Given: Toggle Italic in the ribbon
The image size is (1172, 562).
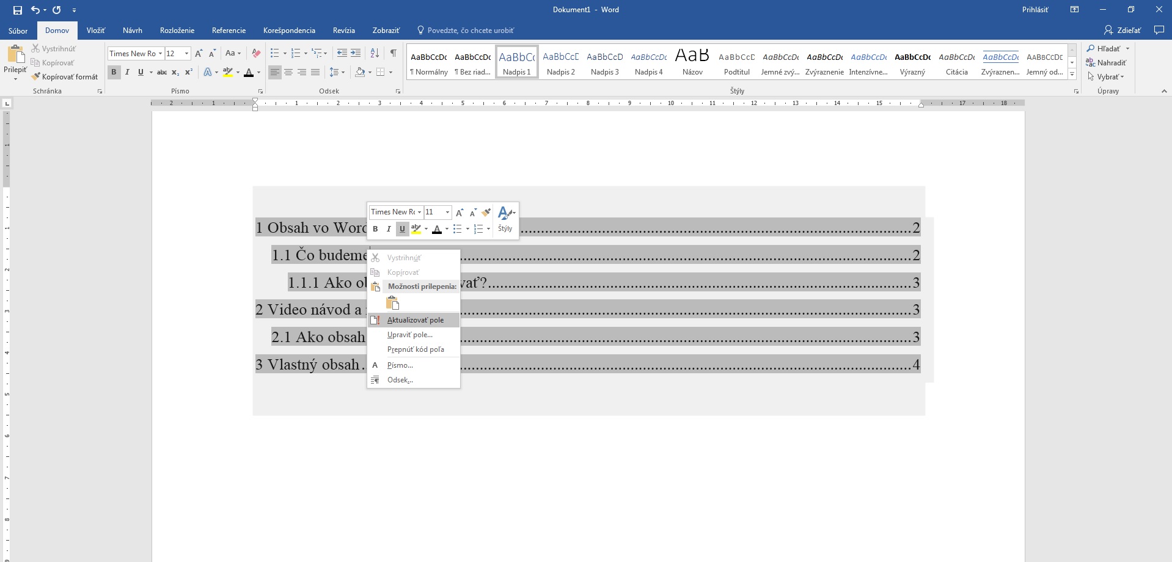Looking at the screenshot, I should (x=127, y=72).
